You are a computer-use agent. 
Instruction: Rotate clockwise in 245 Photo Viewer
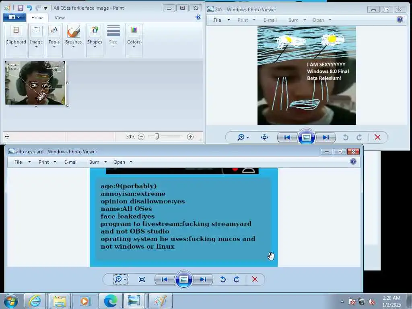point(359,137)
